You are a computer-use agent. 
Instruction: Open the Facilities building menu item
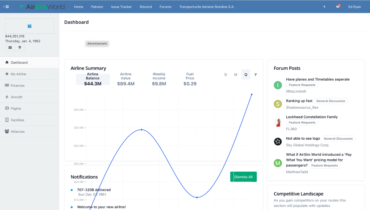coord(29,120)
